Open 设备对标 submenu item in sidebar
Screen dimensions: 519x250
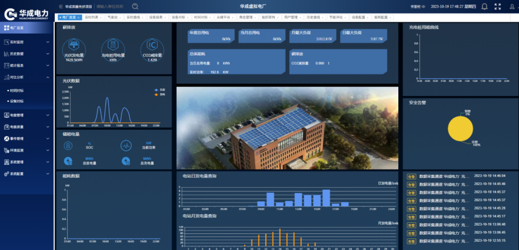pos(17,101)
